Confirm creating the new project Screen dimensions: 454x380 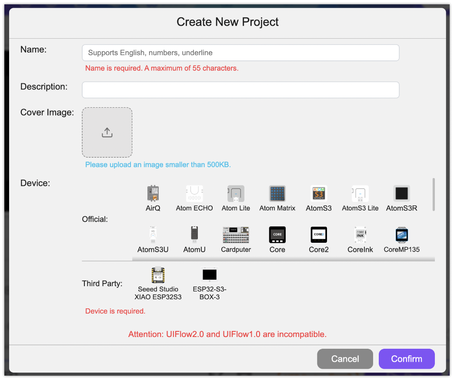[x=407, y=359]
